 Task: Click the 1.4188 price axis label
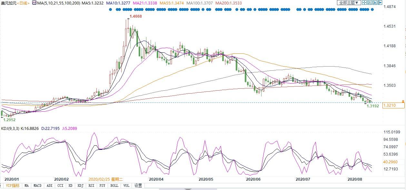coord(389,46)
